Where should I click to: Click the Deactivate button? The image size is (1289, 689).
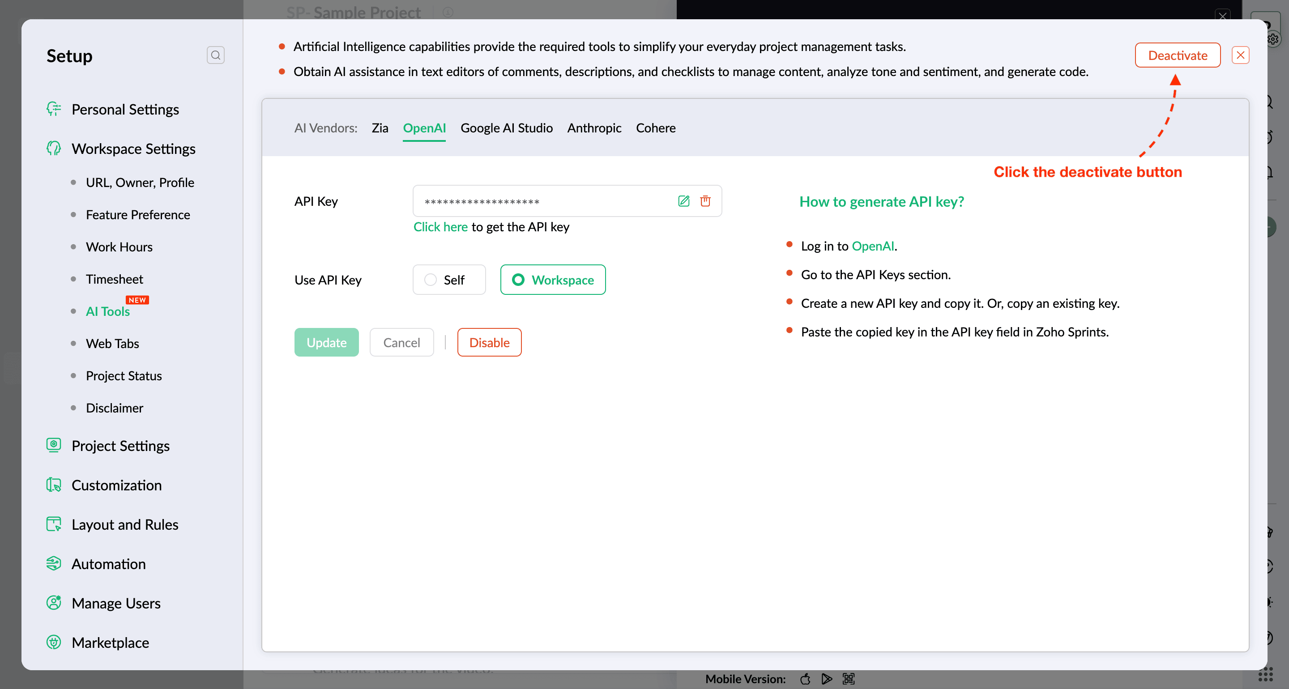1178,55
